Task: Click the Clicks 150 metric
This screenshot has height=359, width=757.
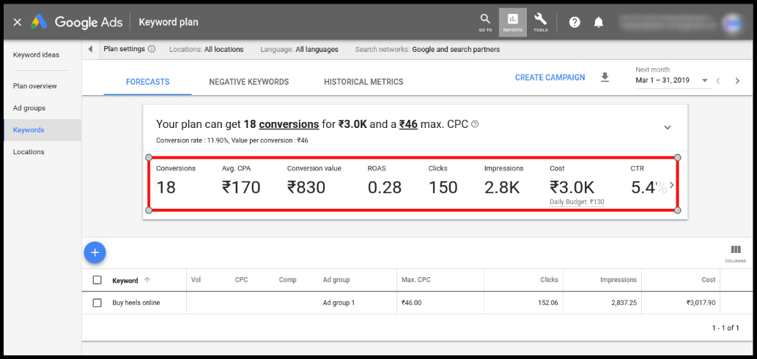Action: [x=443, y=181]
